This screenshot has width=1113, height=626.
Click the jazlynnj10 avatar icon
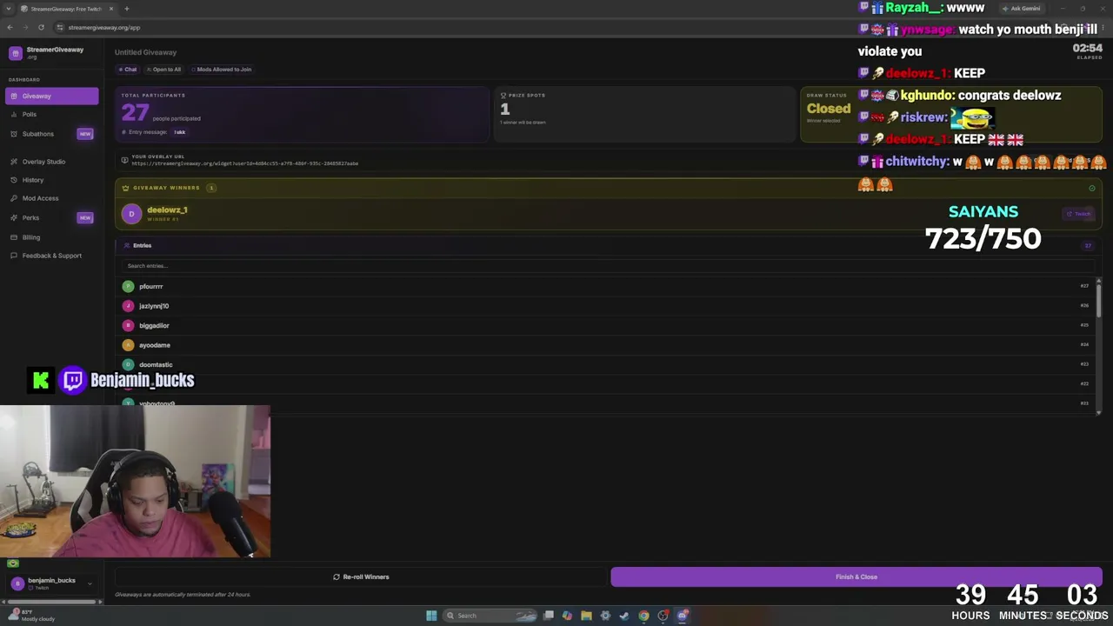coord(128,306)
